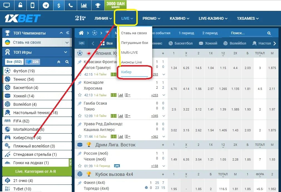Open TvBet (10) in sidebar
Screen dimensions: 281x192
pyautogui.click(x=37, y=189)
